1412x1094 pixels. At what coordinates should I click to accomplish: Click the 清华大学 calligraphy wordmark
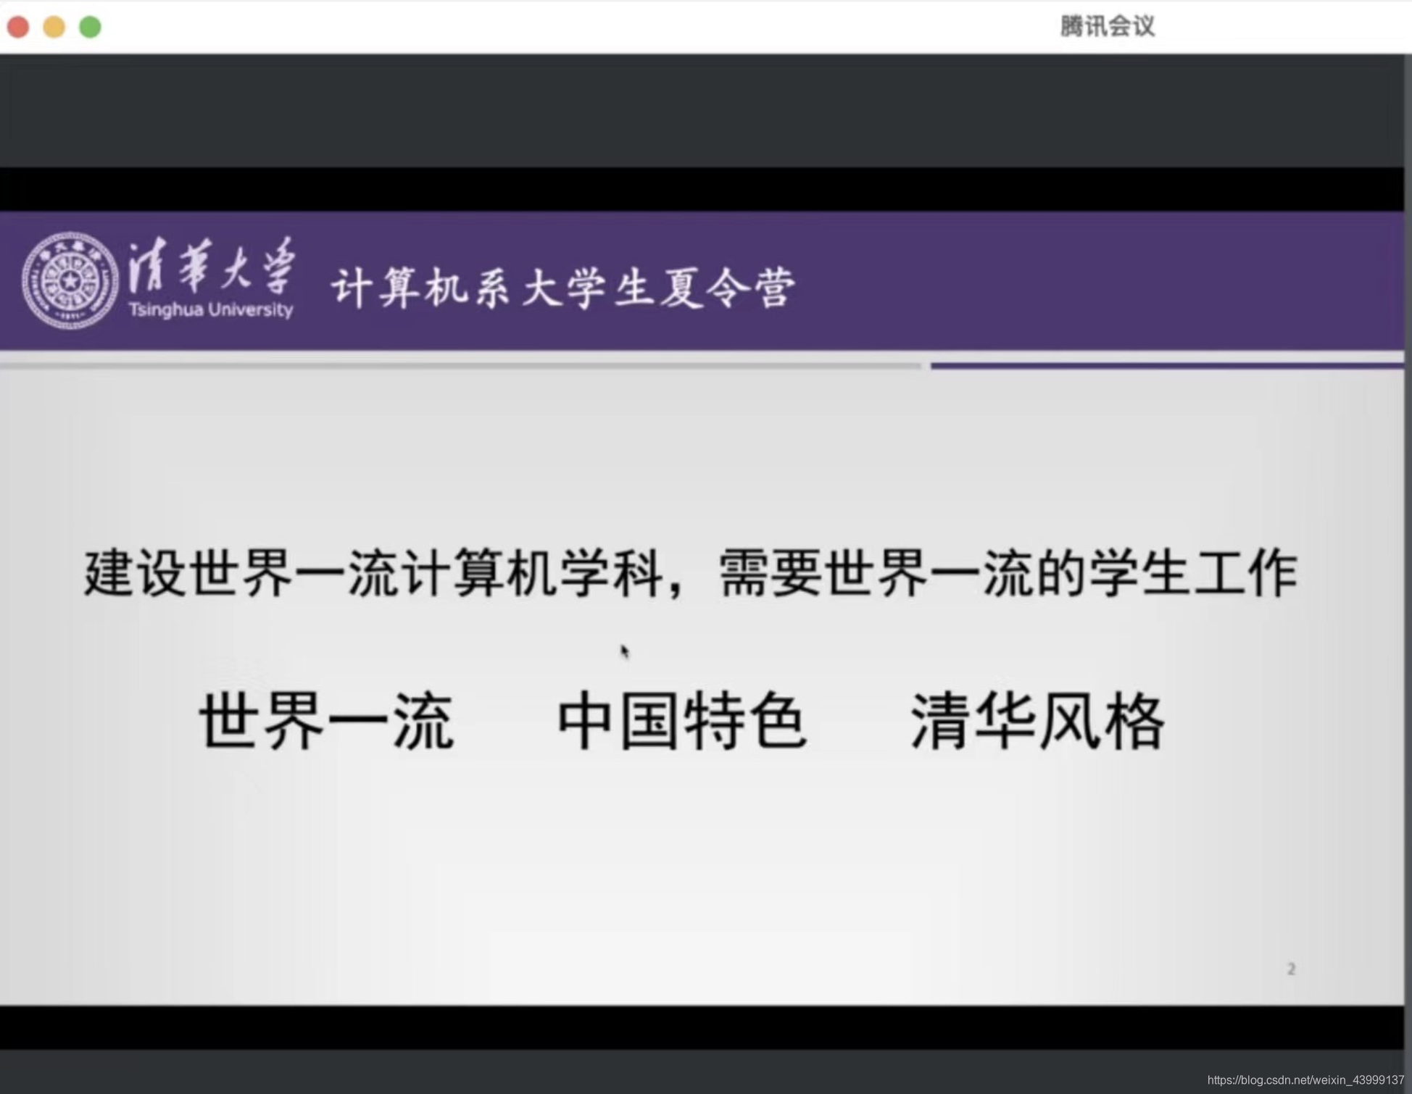point(212,266)
